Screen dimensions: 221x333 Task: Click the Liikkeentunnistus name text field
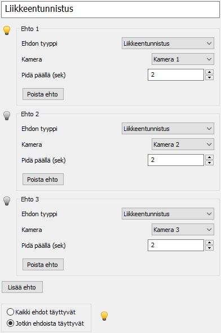[111, 10]
